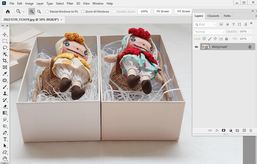Open the Filter menu
This screenshot has height=164, width=257.
pyautogui.click(x=70, y=4)
